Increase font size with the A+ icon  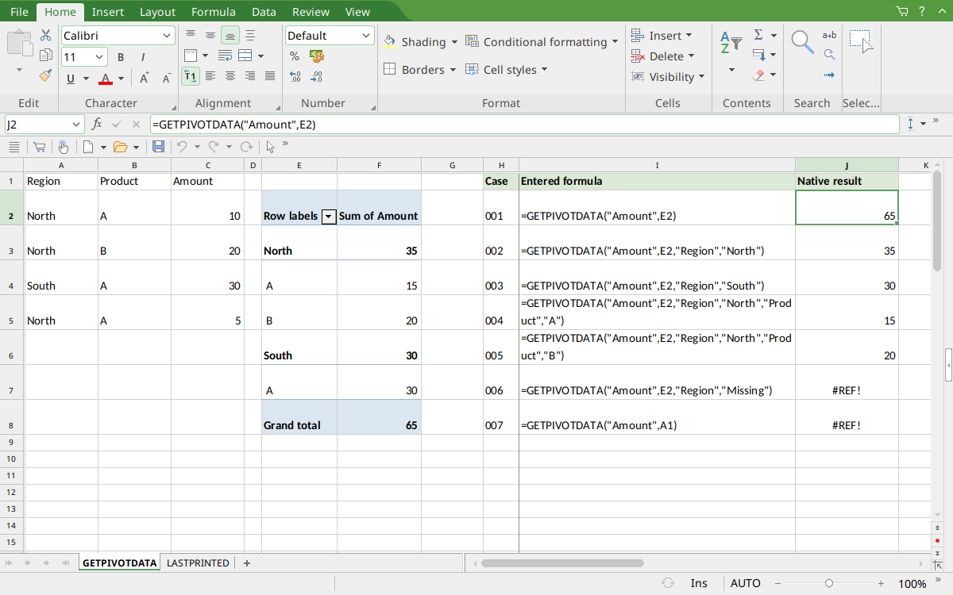[x=145, y=78]
